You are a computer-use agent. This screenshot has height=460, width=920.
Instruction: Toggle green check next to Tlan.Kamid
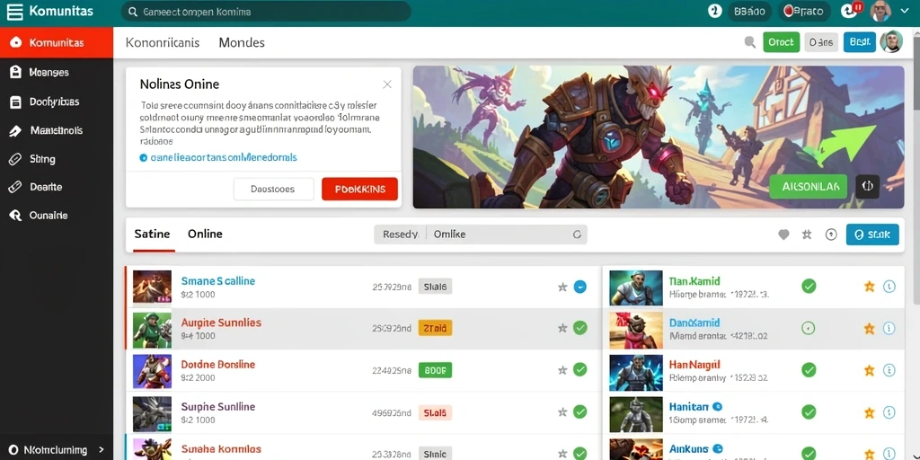[809, 287]
